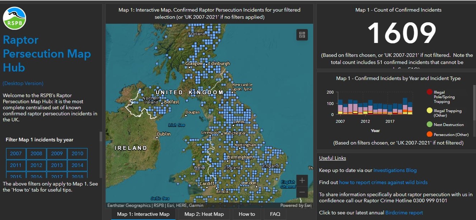Open the basemap gallery grid icon

[302, 35]
